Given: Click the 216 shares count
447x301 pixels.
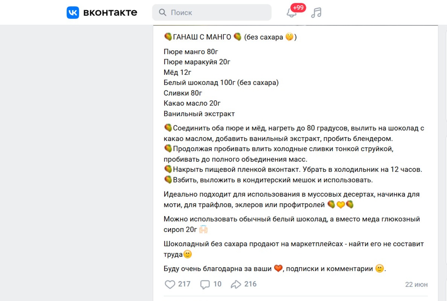Looking at the screenshot, I should [250, 284].
